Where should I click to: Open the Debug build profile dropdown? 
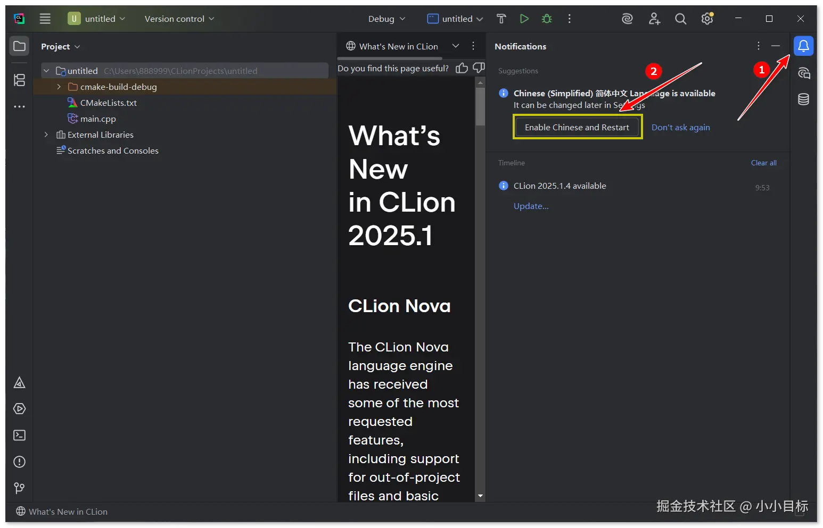(x=387, y=19)
